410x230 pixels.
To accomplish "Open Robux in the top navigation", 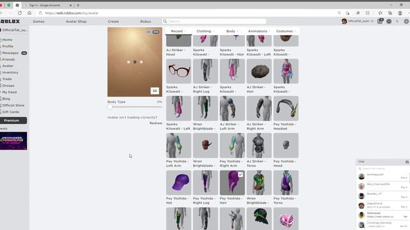I will 145,21.
